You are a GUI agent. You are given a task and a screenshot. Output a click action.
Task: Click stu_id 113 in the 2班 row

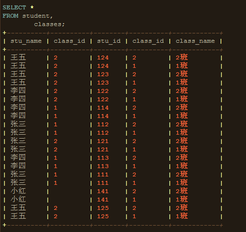coord(103,158)
